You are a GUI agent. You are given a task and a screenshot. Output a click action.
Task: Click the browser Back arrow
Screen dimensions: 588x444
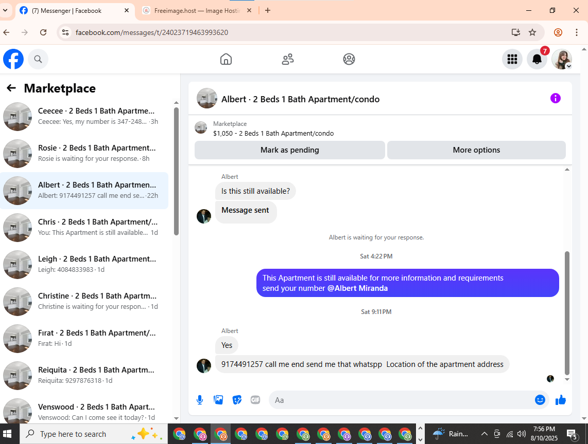coord(6,32)
